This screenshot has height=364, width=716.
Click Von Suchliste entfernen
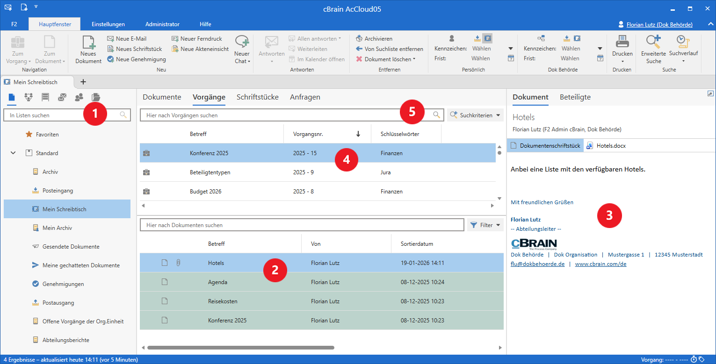[389, 49]
